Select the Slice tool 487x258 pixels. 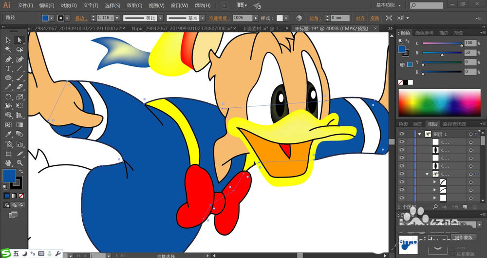[19, 153]
